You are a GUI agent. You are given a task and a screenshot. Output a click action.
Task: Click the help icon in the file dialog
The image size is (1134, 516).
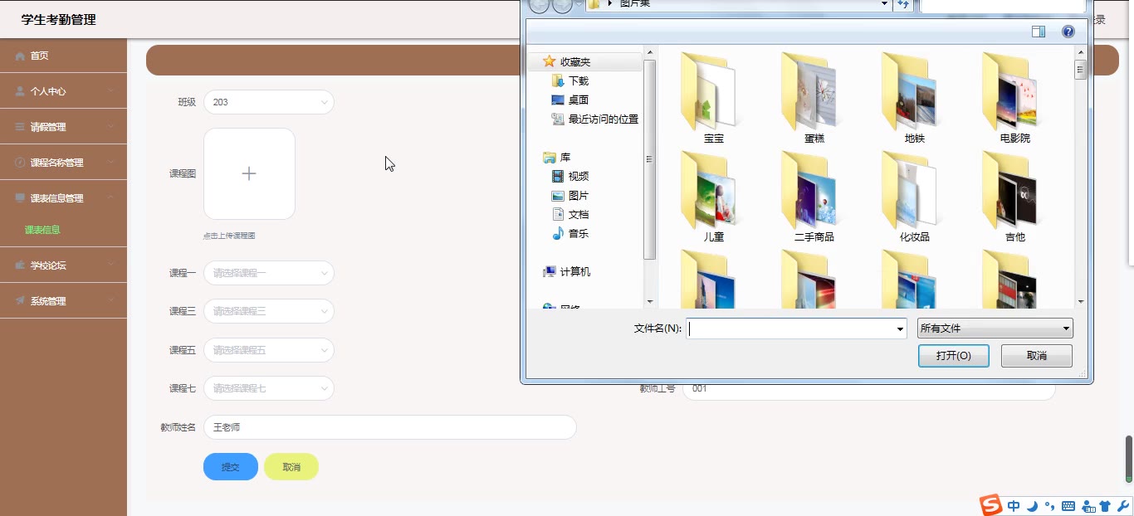point(1068,32)
